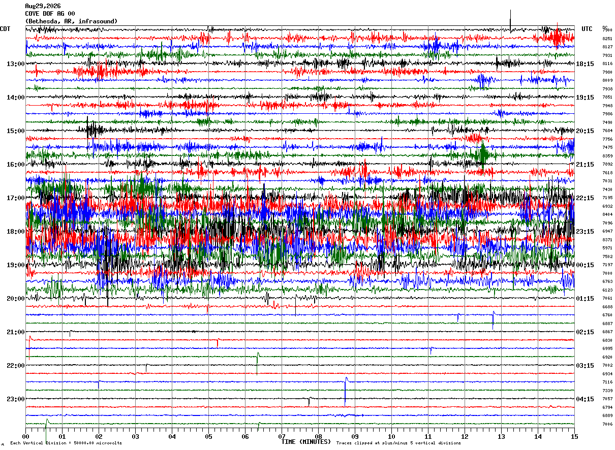This screenshot has height=450, width=615.
Task: Click the UTC timezone header
Action: (587, 29)
